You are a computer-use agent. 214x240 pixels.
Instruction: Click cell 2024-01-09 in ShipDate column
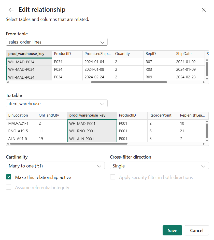click(x=189, y=69)
